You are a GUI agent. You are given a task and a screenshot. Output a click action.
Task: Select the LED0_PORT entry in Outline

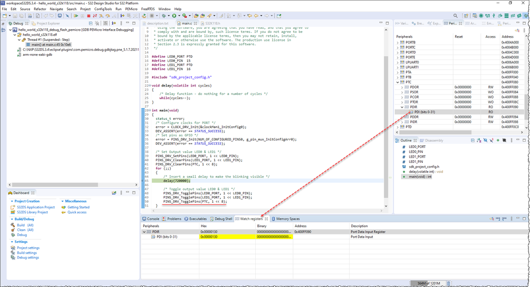pyautogui.click(x=417, y=147)
